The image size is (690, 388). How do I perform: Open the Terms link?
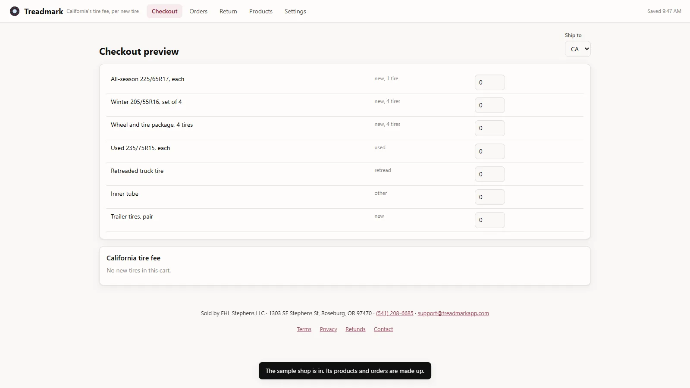304,329
